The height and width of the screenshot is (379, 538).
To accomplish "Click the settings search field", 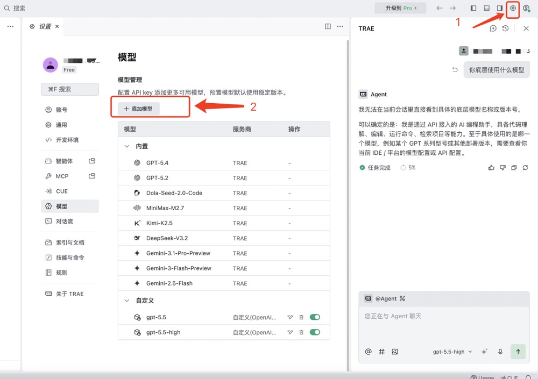I will [x=70, y=89].
